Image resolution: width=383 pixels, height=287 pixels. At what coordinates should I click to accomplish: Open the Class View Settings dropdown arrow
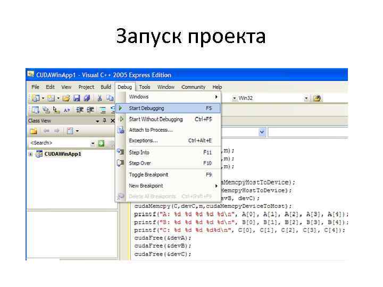pos(77,131)
